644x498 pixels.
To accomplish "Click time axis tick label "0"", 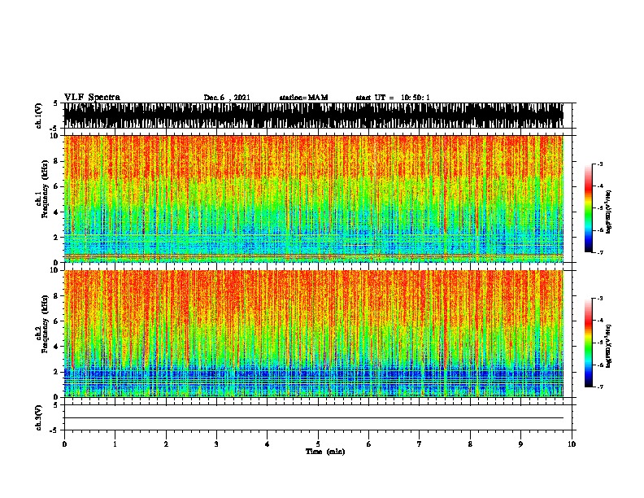I will tap(64, 444).
